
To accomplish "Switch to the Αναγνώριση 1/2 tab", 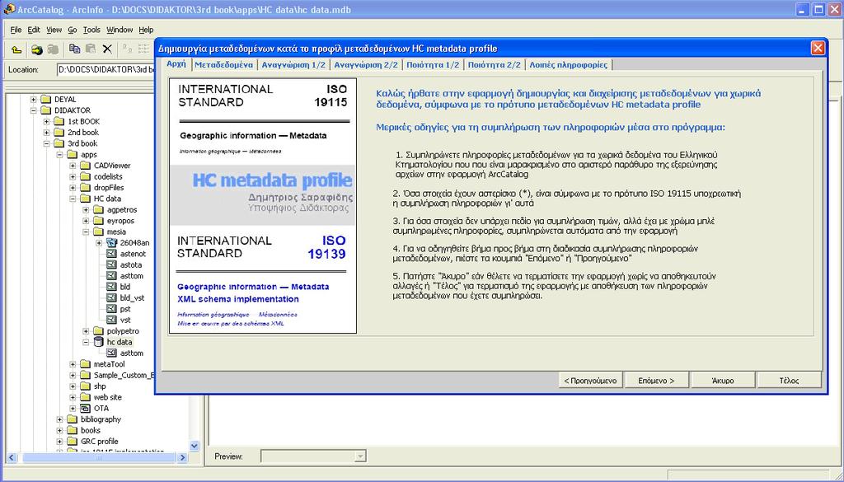I will [293, 64].
